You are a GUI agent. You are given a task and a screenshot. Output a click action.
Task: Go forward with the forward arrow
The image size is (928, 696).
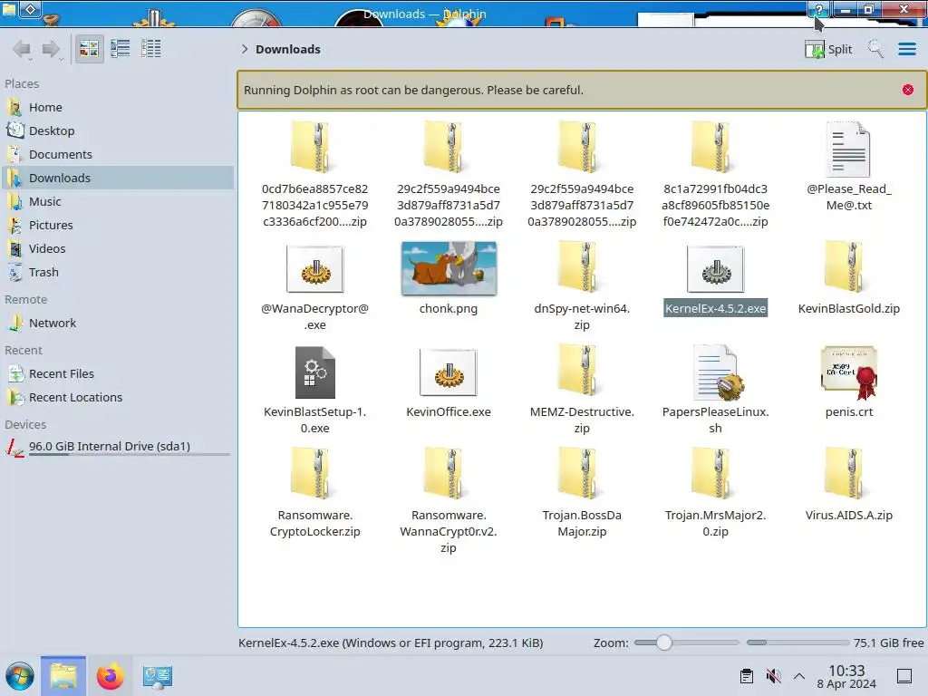coord(51,49)
